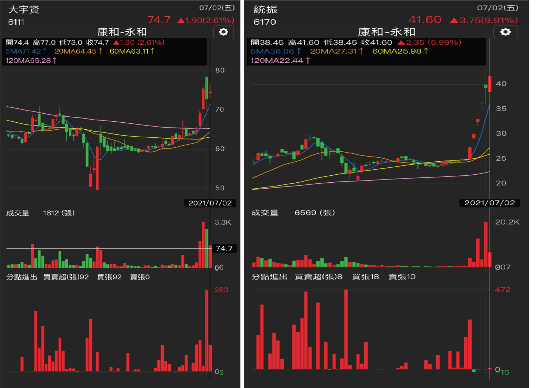Open settings gear on 大宇資 chart

point(223,32)
